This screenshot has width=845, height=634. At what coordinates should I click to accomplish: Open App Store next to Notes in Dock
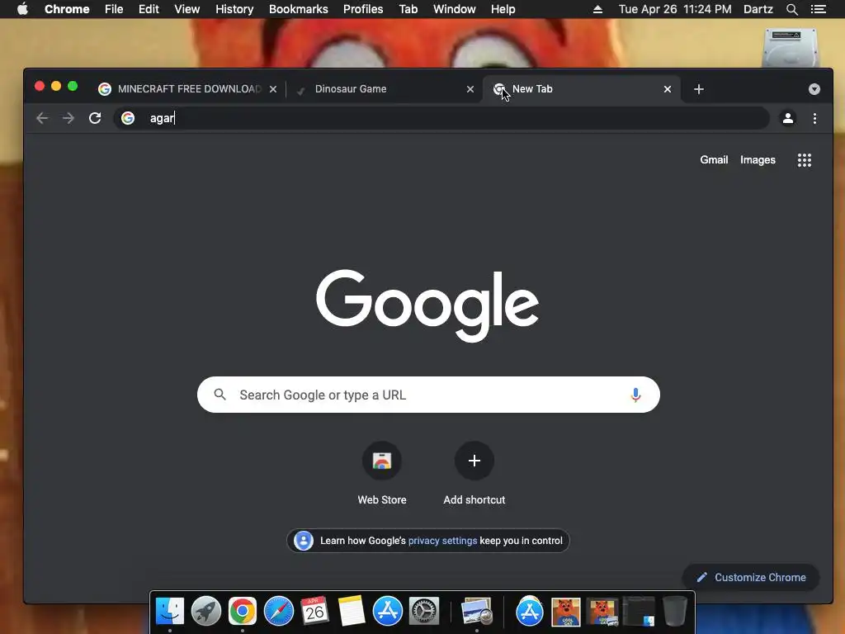pyautogui.click(x=388, y=611)
